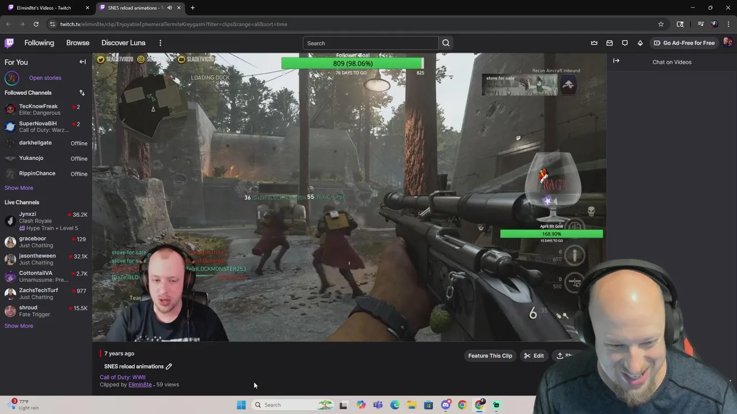The width and height of the screenshot is (737, 414).
Task: Click the browser address bar URL
Action: (174, 24)
